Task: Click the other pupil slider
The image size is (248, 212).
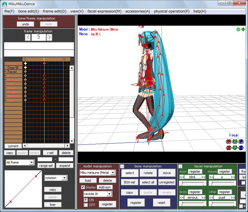Action: pos(222,204)
